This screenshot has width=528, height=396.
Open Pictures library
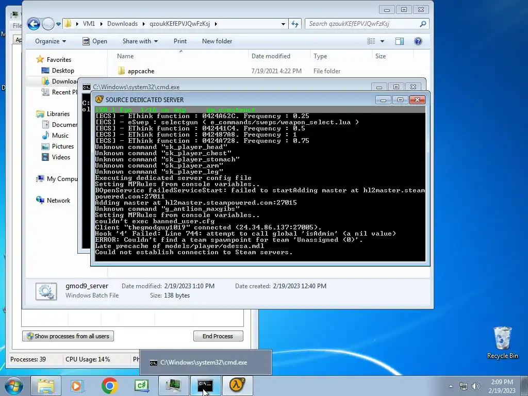point(58,146)
